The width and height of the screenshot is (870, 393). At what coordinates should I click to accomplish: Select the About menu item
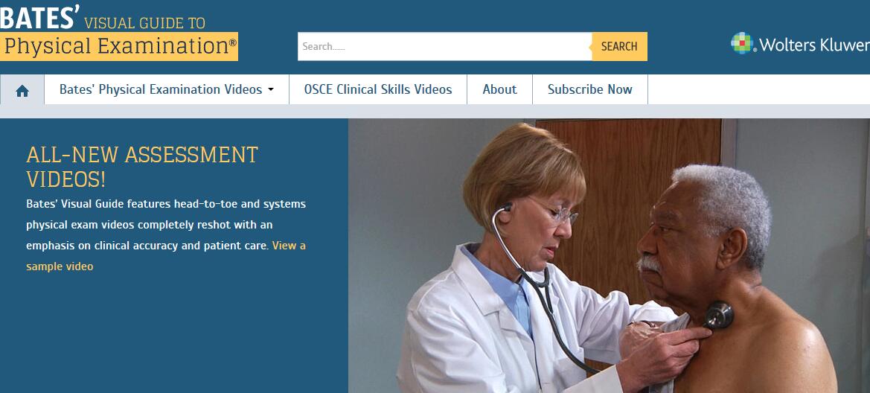[x=499, y=89]
